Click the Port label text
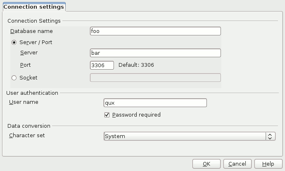The height and width of the screenshot is (171, 285). point(25,65)
